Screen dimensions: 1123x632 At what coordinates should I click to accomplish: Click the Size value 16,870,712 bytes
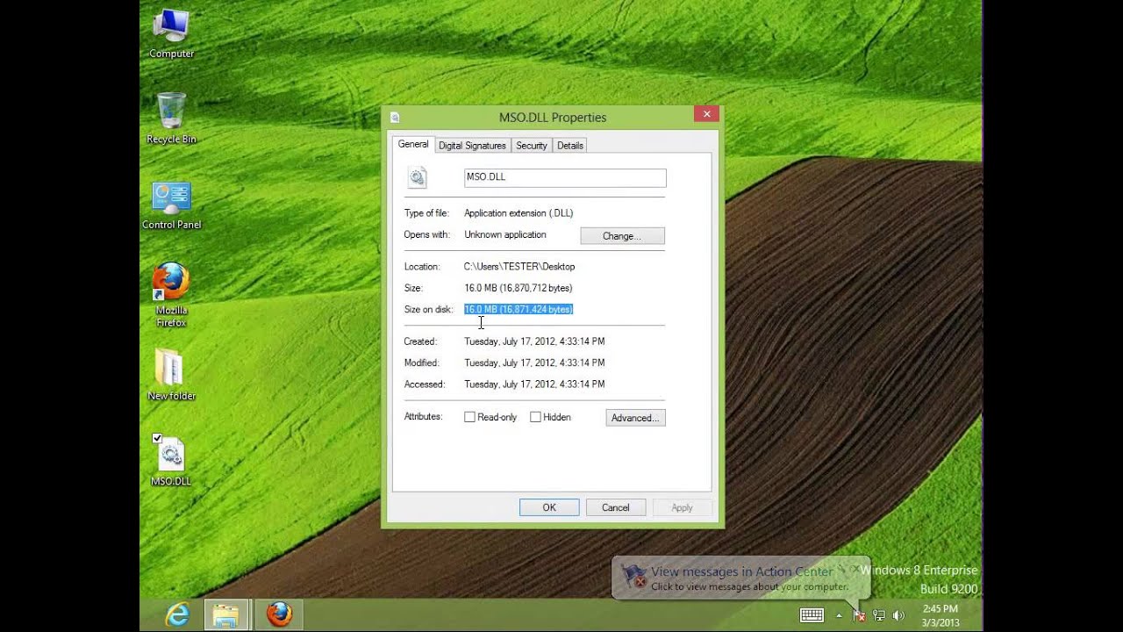pyautogui.click(x=518, y=288)
